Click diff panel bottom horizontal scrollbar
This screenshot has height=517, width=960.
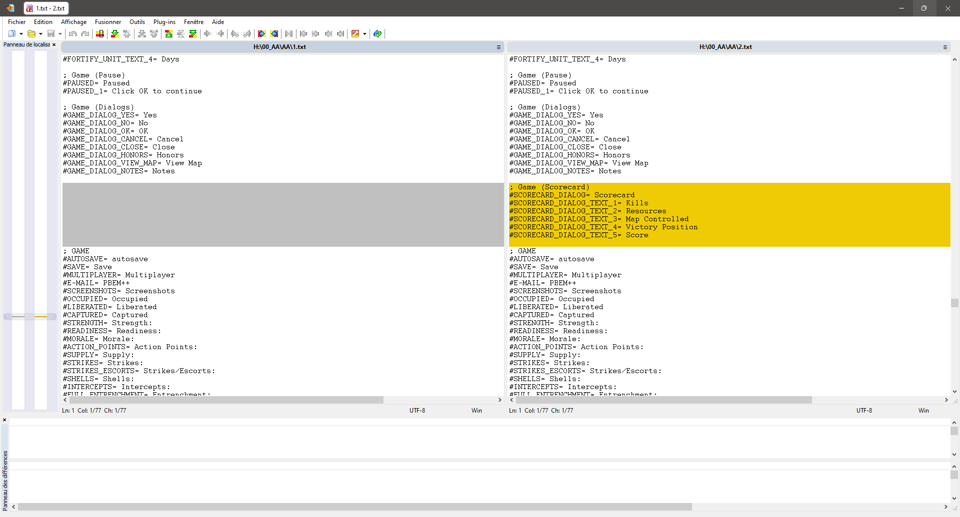click(355, 507)
